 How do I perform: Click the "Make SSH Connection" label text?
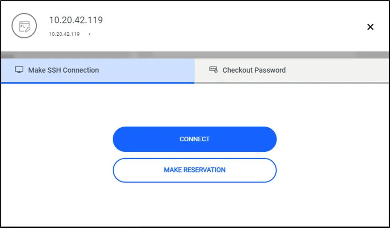pyautogui.click(x=63, y=70)
